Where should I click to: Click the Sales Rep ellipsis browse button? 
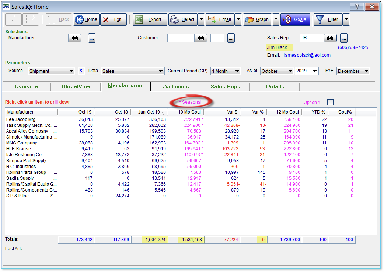[x=343, y=38]
